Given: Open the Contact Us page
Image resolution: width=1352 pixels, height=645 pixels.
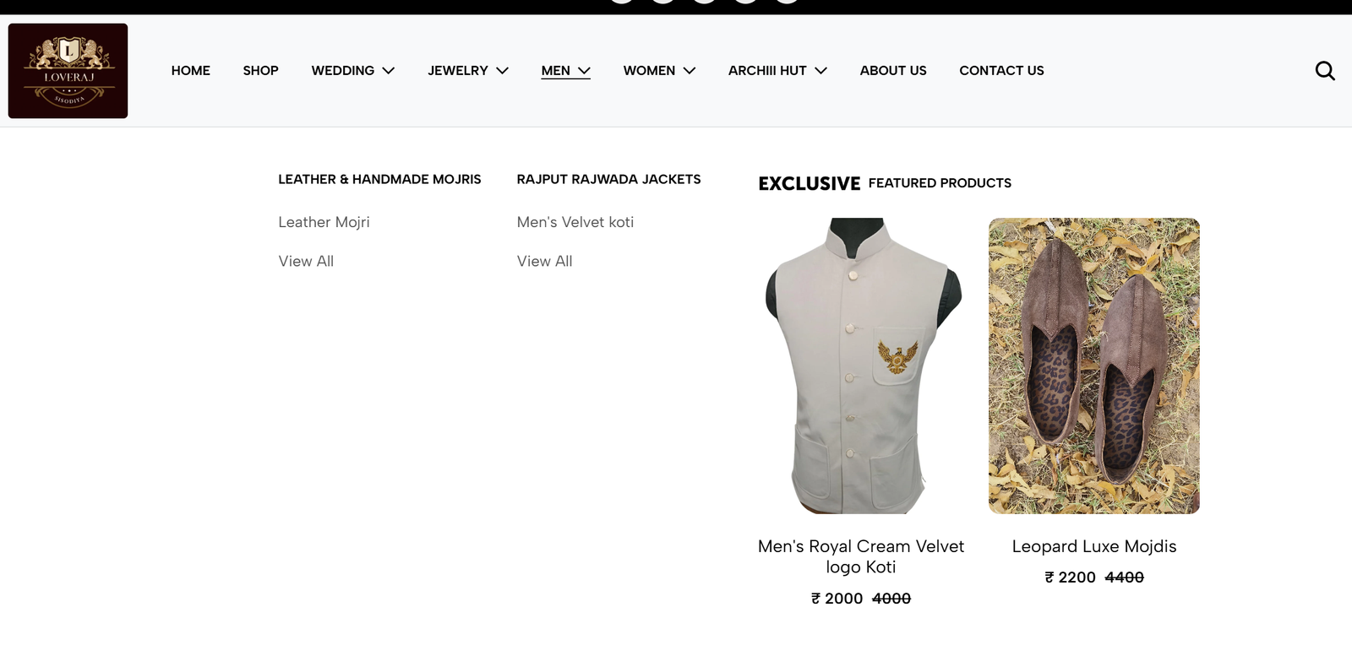Looking at the screenshot, I should point(1001,71).
